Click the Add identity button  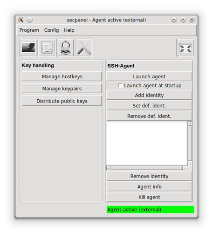149,95
